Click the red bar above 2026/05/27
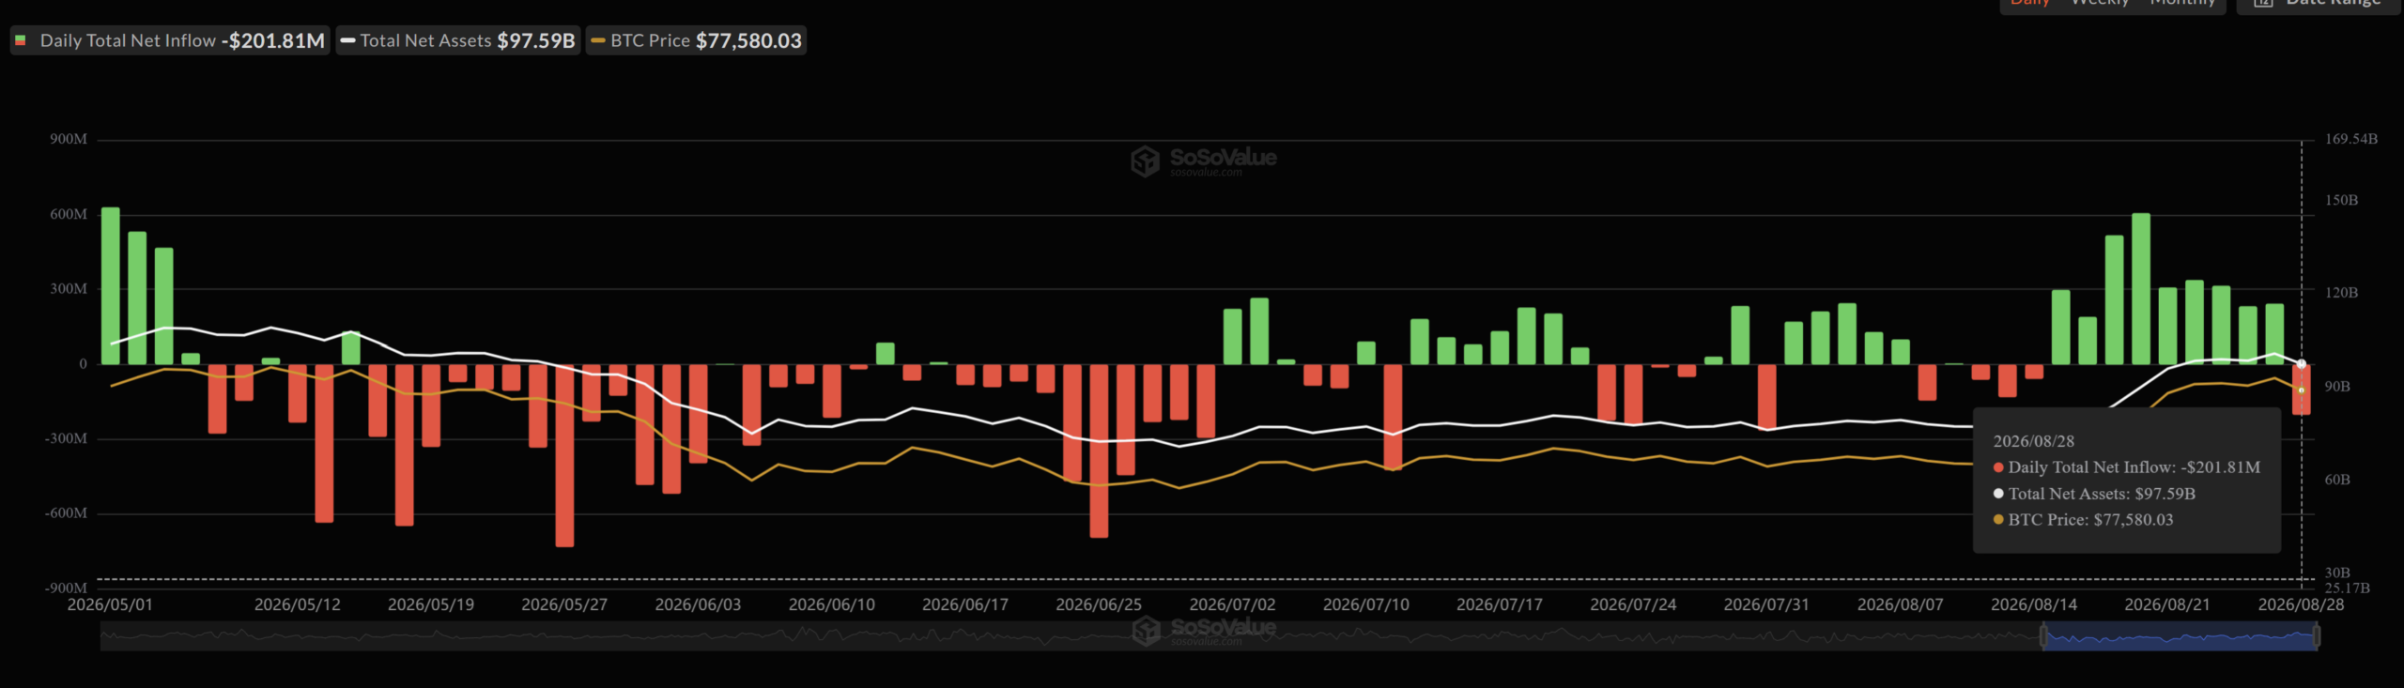The width and height of the screenshot is (2404, 688). pos(564,455)
